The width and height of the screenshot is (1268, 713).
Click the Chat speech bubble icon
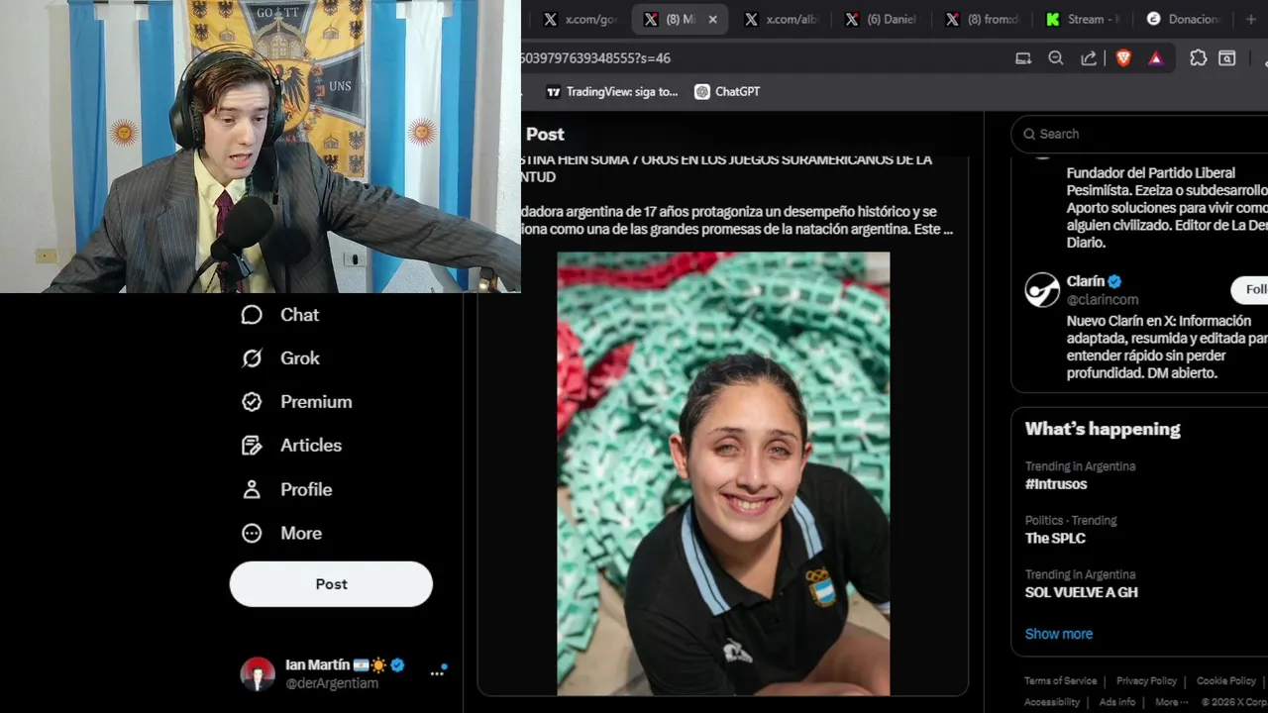coord(252,315)
